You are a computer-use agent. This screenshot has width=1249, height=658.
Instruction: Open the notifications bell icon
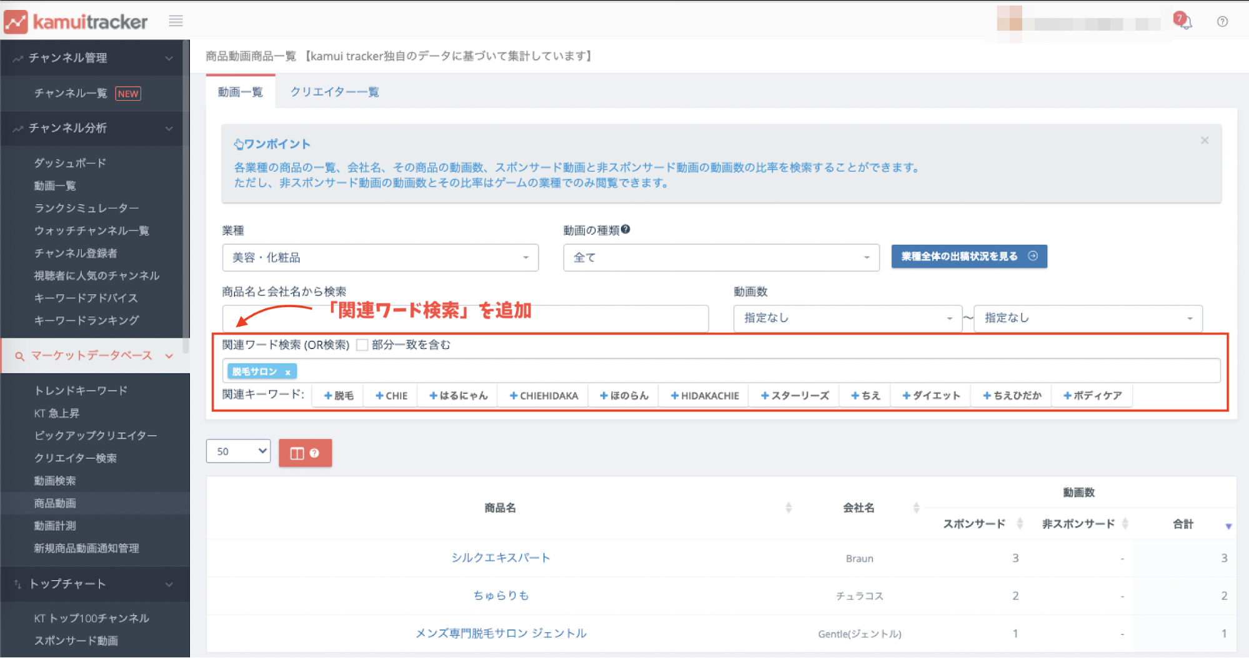pos(1183,22)
